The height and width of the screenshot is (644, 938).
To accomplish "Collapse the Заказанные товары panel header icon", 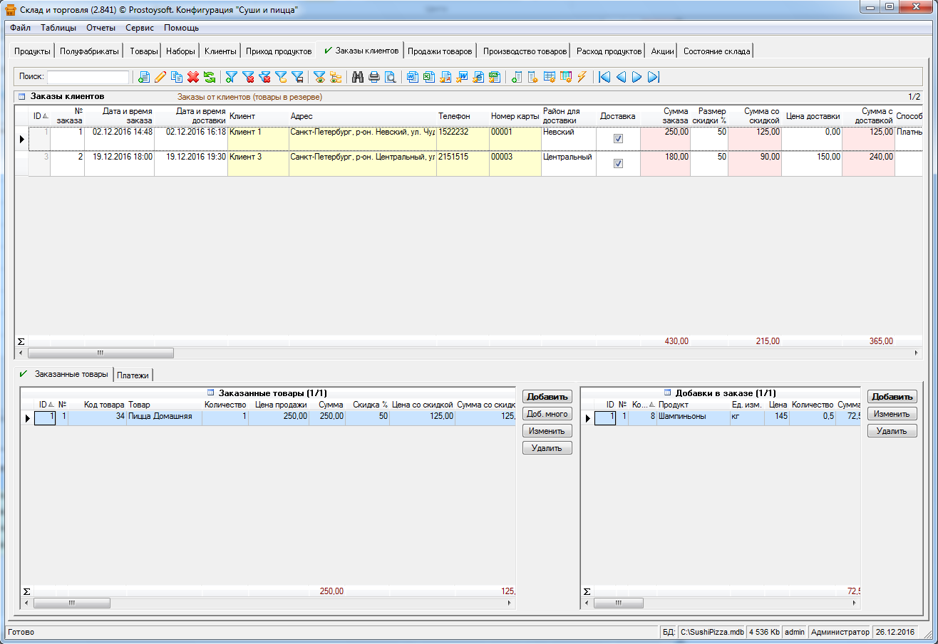I will point(210,393).
